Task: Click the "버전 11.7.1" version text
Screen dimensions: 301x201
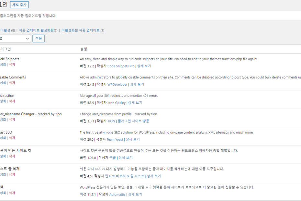Action: [88, 195]
